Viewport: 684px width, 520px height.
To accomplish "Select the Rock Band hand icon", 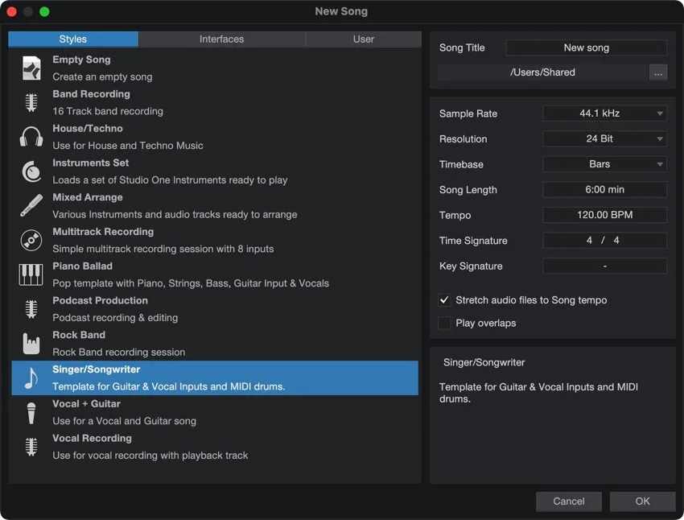I will pos(31,343).
